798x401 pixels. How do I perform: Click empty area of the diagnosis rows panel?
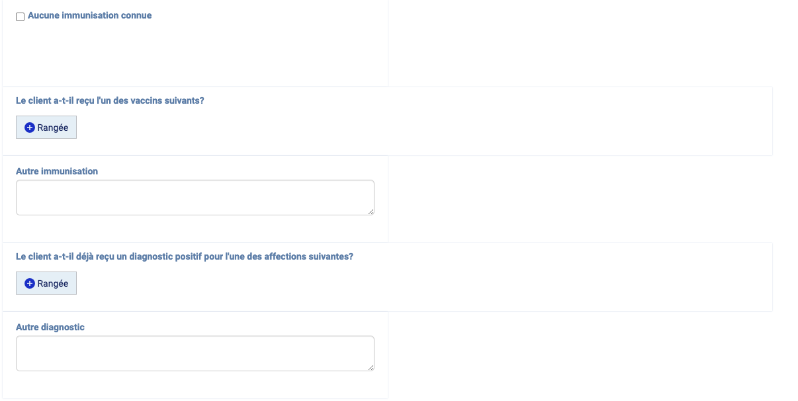tap(423, 283)
